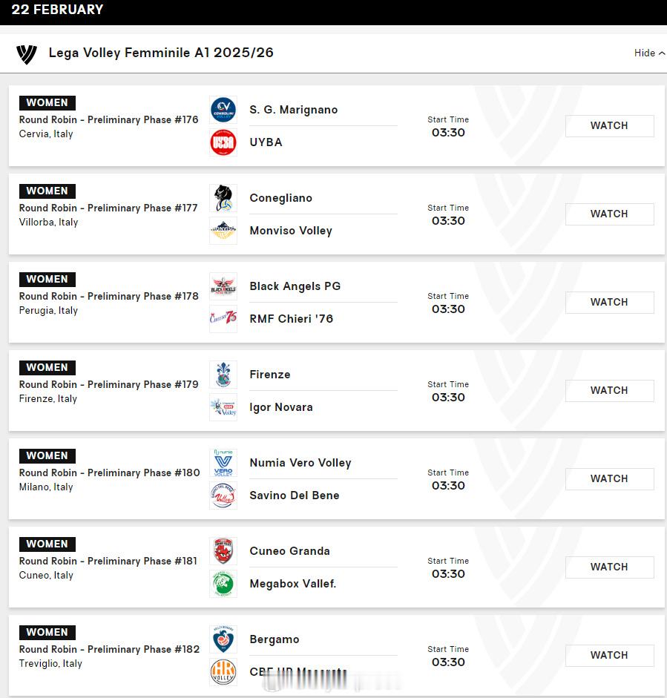Watch the Cuneo Granda vs Megabox match

[609, 567]
